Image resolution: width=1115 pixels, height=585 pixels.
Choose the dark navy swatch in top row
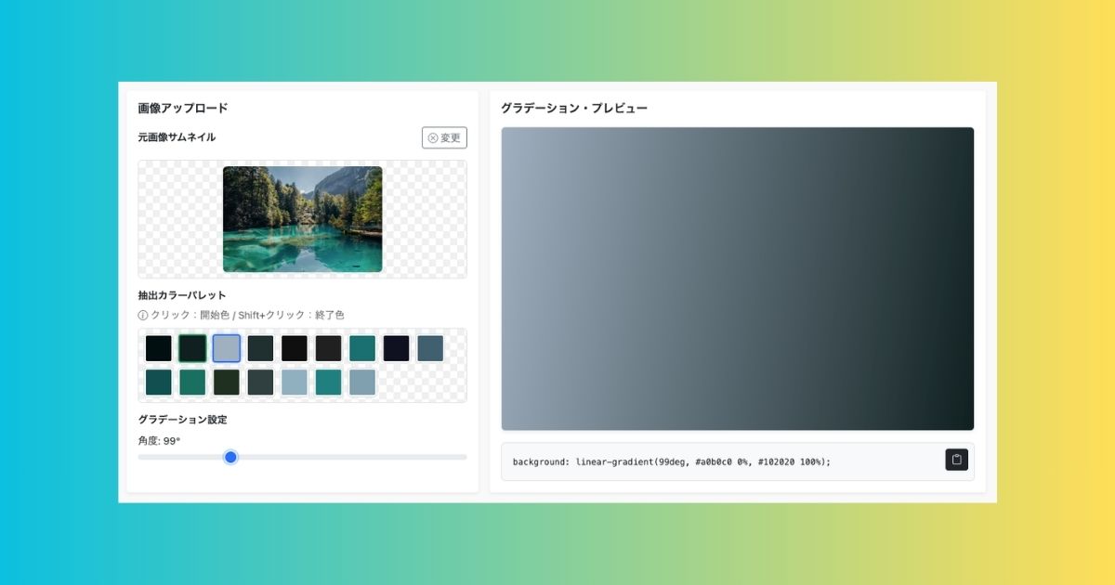(396, 348)
